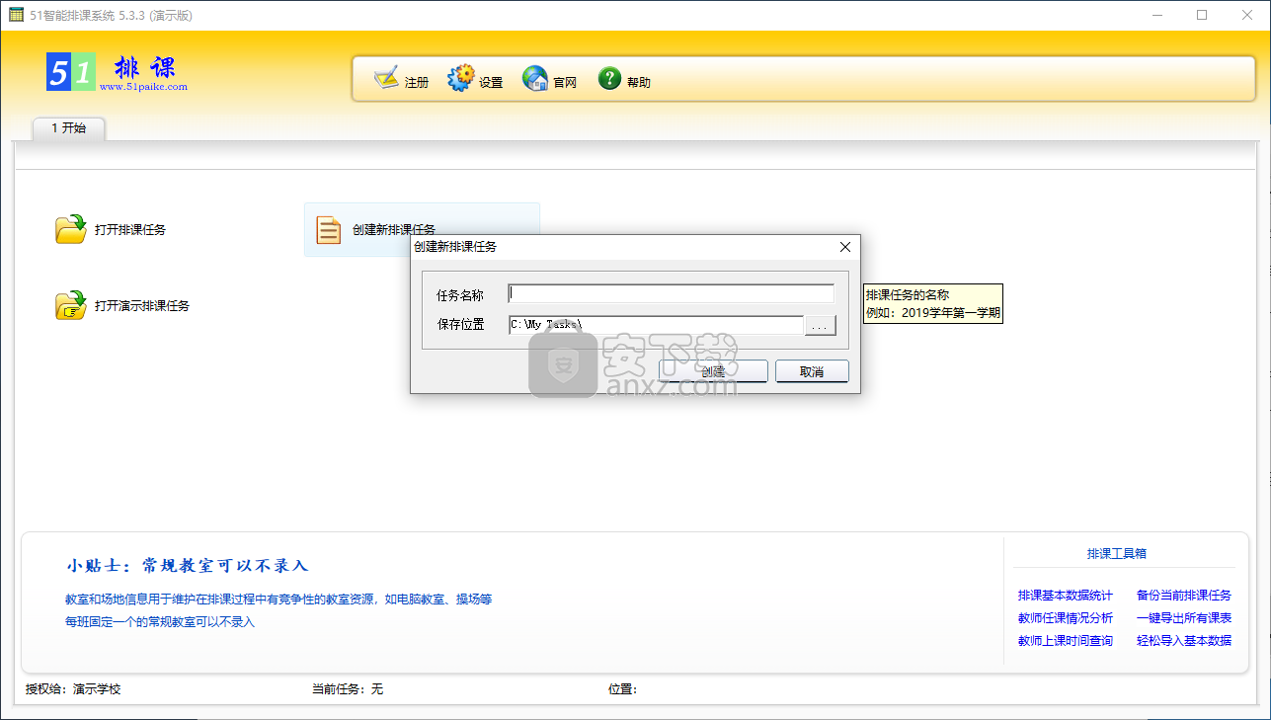
Task: Click tip text 每班固定一个的常规教室可以不录入
Action: (160, 622)
